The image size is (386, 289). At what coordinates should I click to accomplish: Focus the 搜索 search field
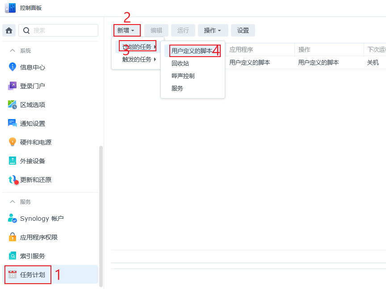pyautogui.click(x=59, y=30)
